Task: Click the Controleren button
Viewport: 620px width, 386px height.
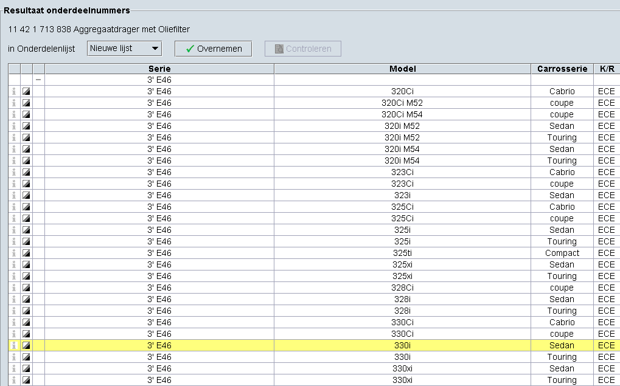Action: coord(302,49)
